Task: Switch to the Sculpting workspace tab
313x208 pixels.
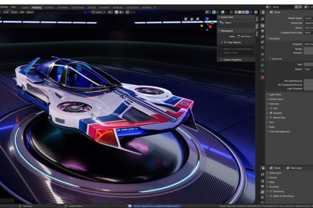Action: pos(49,7)
